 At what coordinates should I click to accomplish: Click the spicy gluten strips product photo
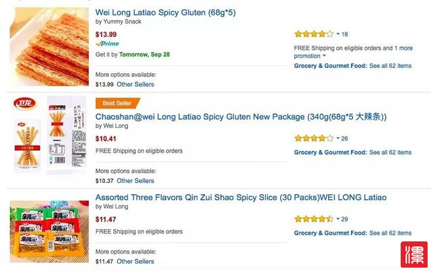49,46
